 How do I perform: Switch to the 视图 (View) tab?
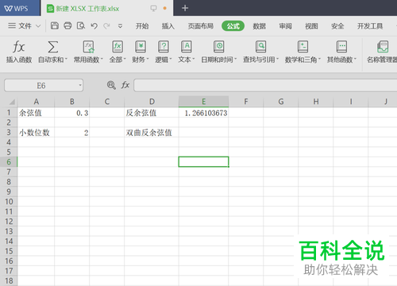pos(311,26)
